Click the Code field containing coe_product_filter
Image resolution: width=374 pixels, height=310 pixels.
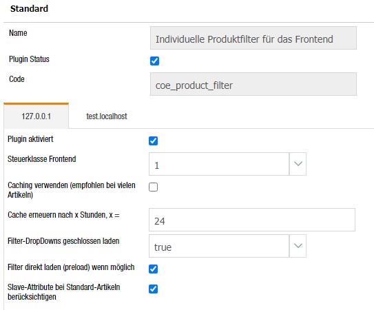coord(253,84)
